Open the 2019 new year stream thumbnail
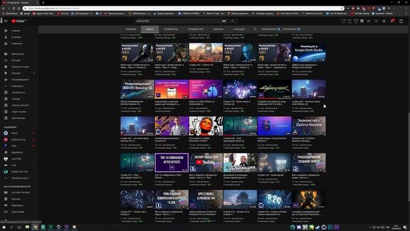Viewport: 410px width, 231px height. (274, 162)
